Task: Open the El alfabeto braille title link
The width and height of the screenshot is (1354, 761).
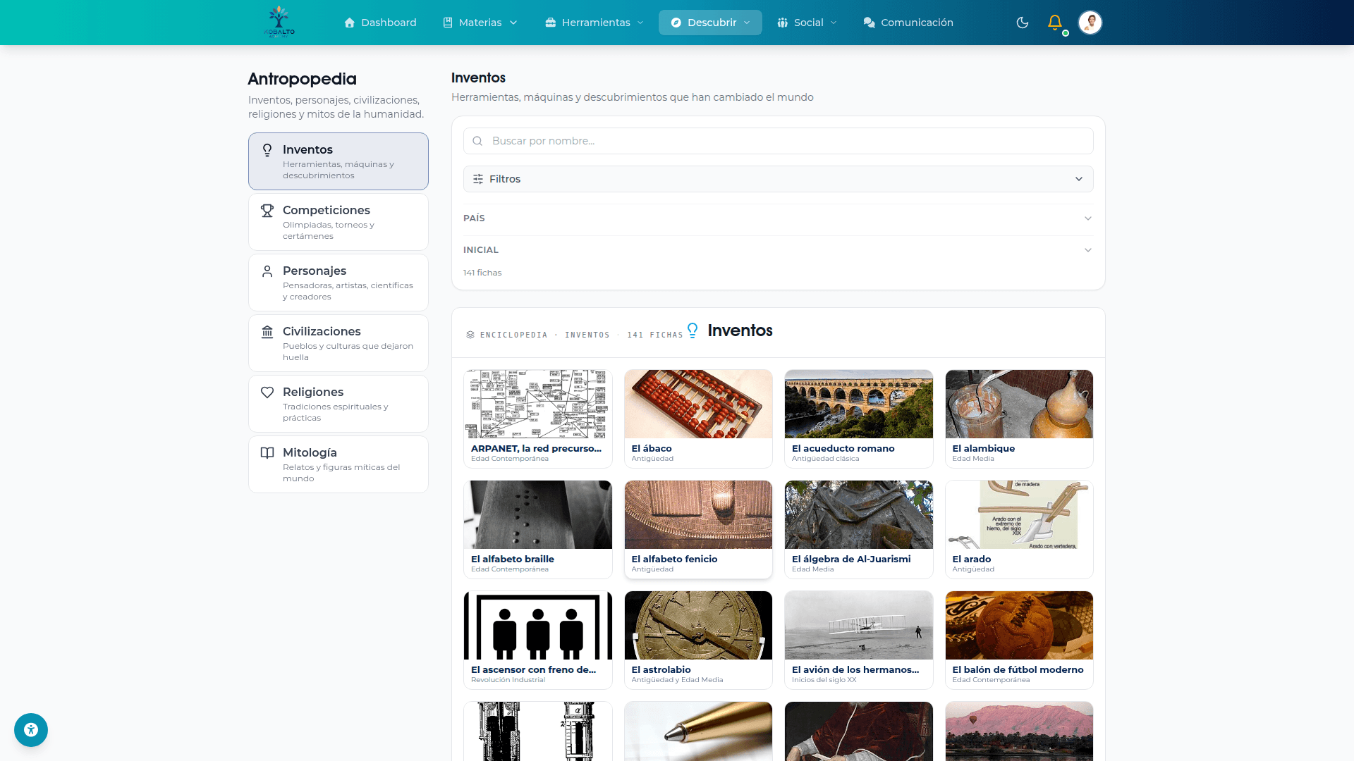Action: [x=513, y=559]
